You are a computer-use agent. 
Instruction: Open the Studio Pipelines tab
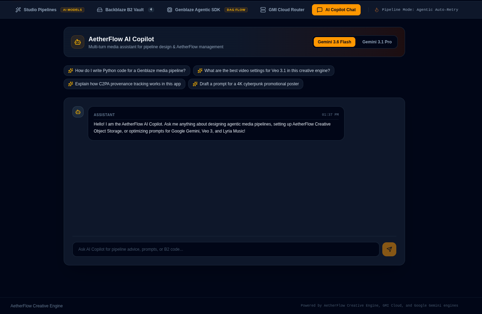[x=50, y=10]
